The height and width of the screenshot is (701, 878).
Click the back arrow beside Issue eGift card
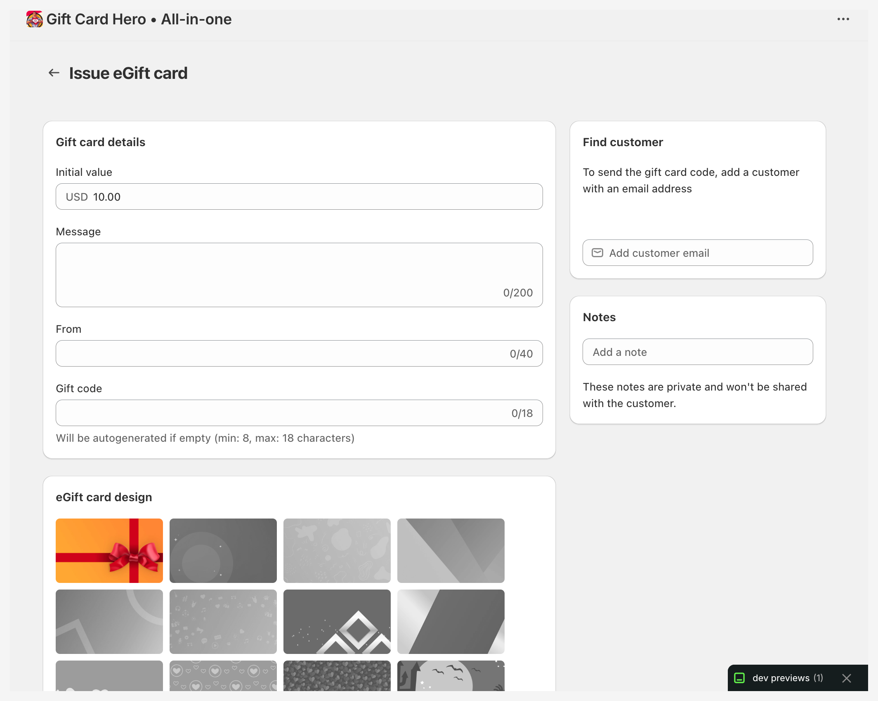coord(54,73)
